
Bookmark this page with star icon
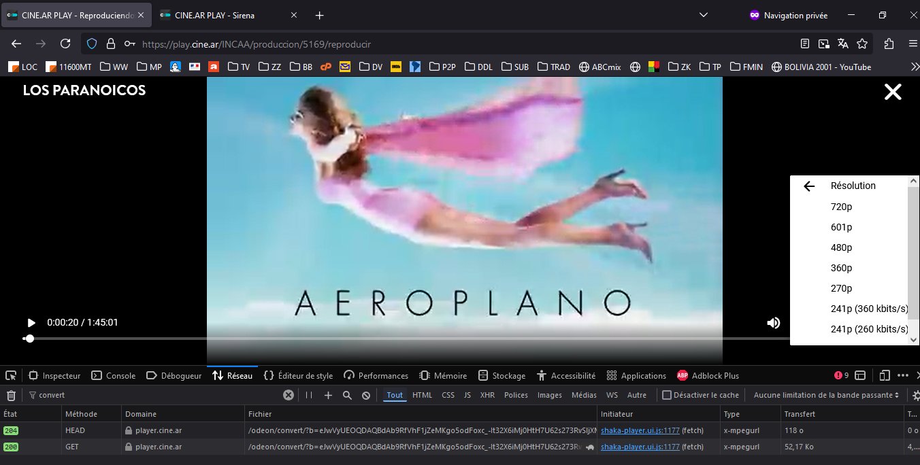point(862,44)
